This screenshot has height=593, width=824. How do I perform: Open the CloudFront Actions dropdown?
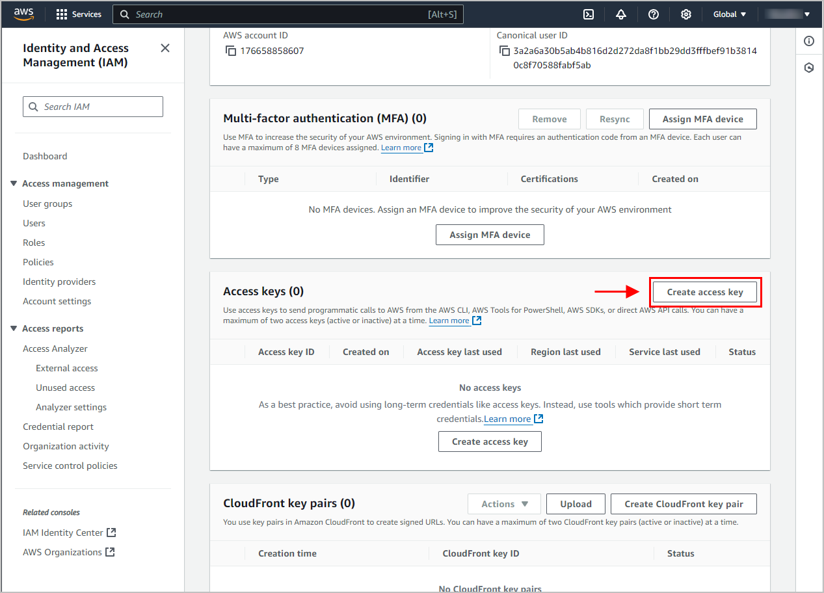(x=504, y=504)
